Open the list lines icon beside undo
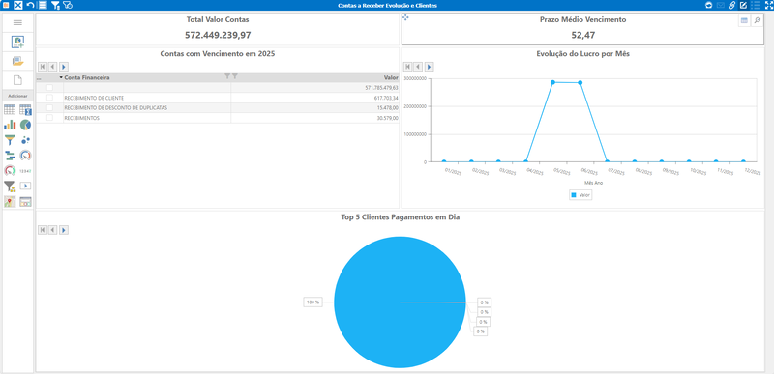774x374 pixels. tap(43, 5)
